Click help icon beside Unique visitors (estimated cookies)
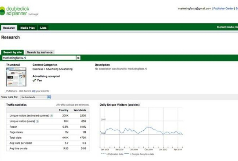This screenshot has height=161, width=238. pyautogui.click(x=51, y=116)
